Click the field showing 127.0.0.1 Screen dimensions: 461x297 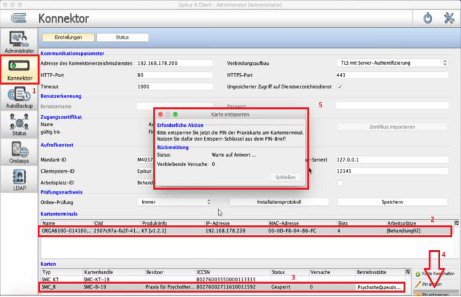392,160
